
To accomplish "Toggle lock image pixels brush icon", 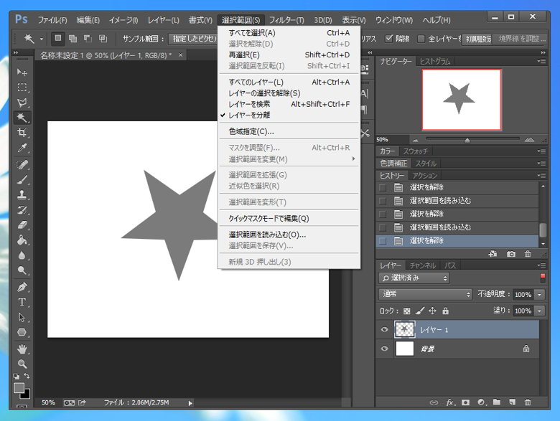I will point(420,311).
